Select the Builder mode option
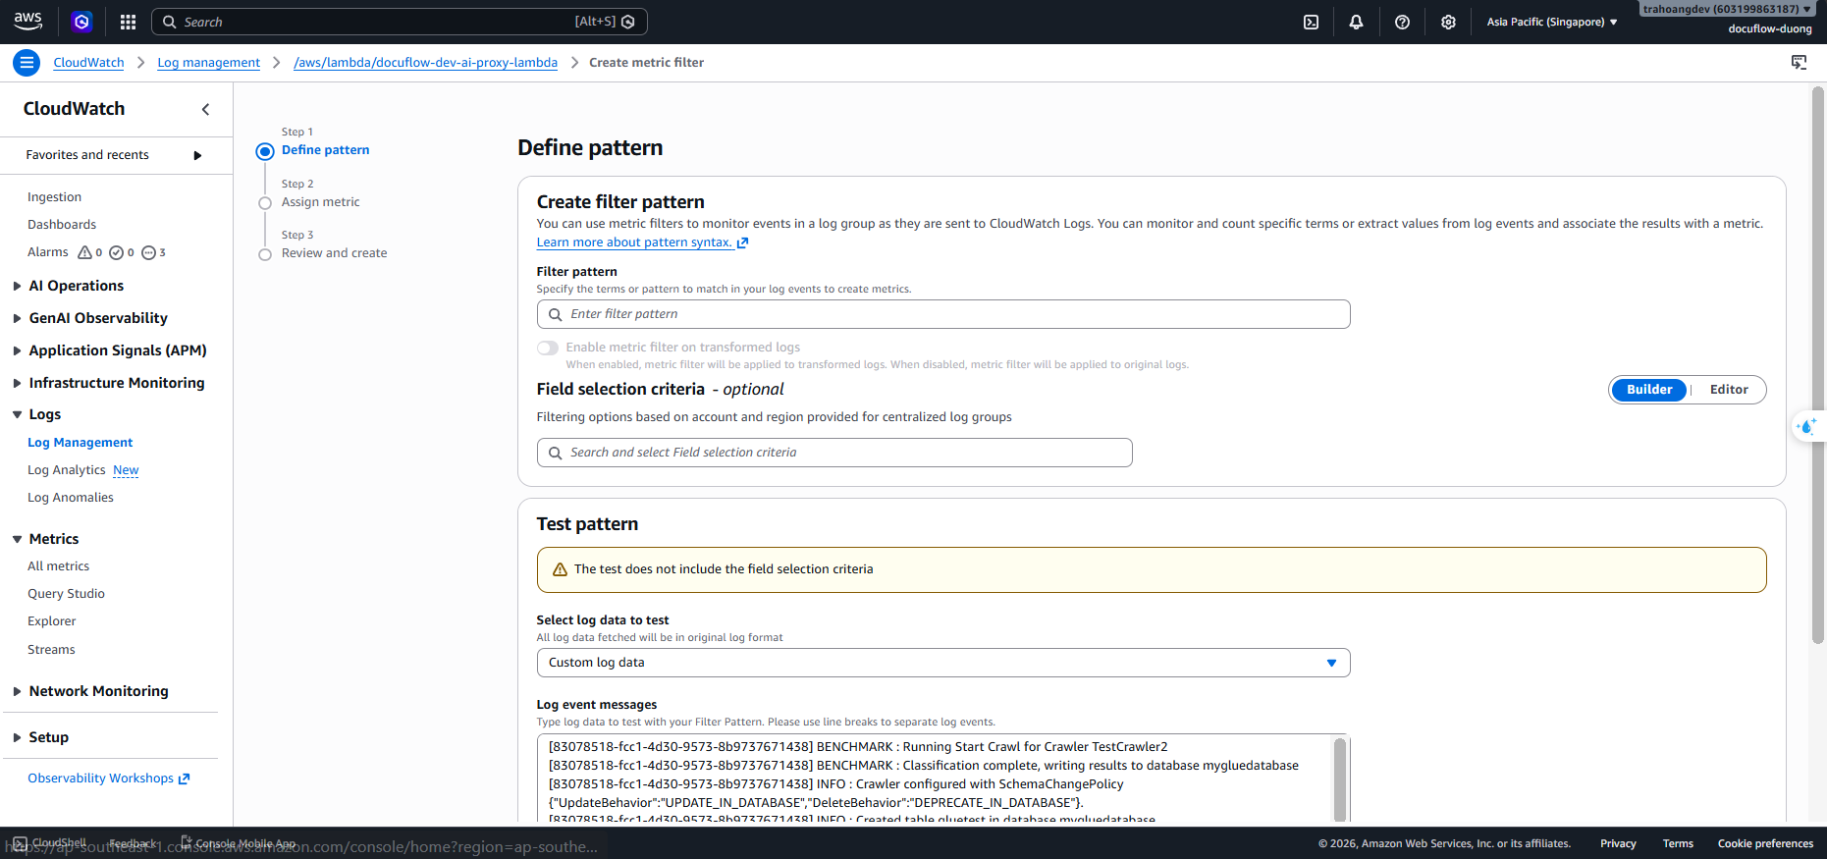The width and height of the screenshot is (1827, 859). [1648, 390]
